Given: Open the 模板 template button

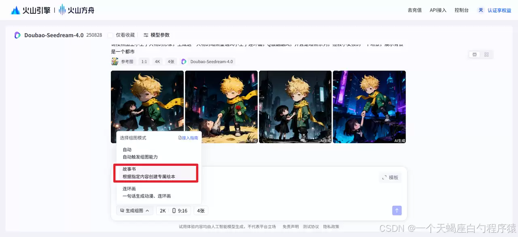Looking at the screenshot, I should click(390, 178).
